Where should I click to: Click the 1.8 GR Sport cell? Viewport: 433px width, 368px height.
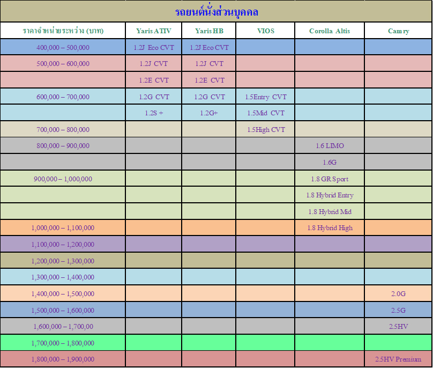(330, 179)
